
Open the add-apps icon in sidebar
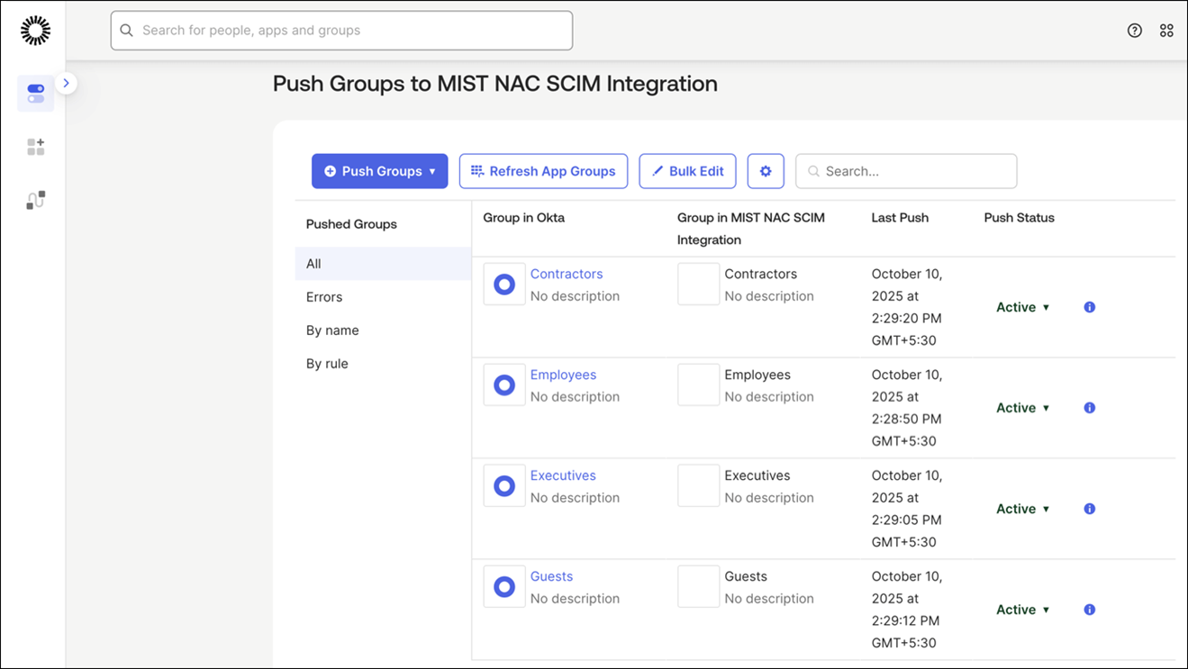click(36, 147)
